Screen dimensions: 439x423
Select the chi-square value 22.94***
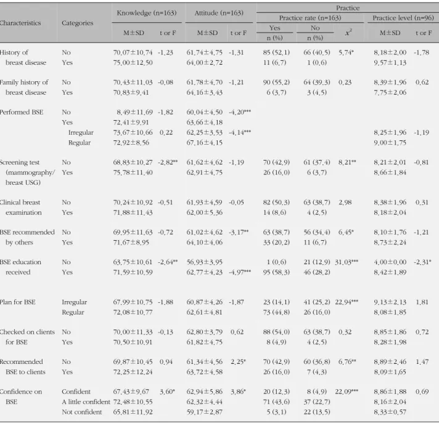pos(347,302)
